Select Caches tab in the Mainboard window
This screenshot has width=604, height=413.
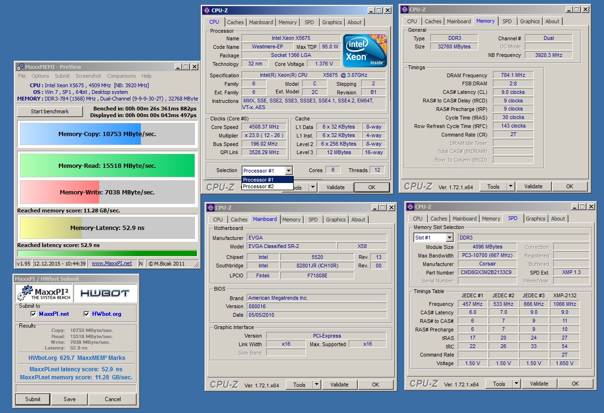point(239,220)
